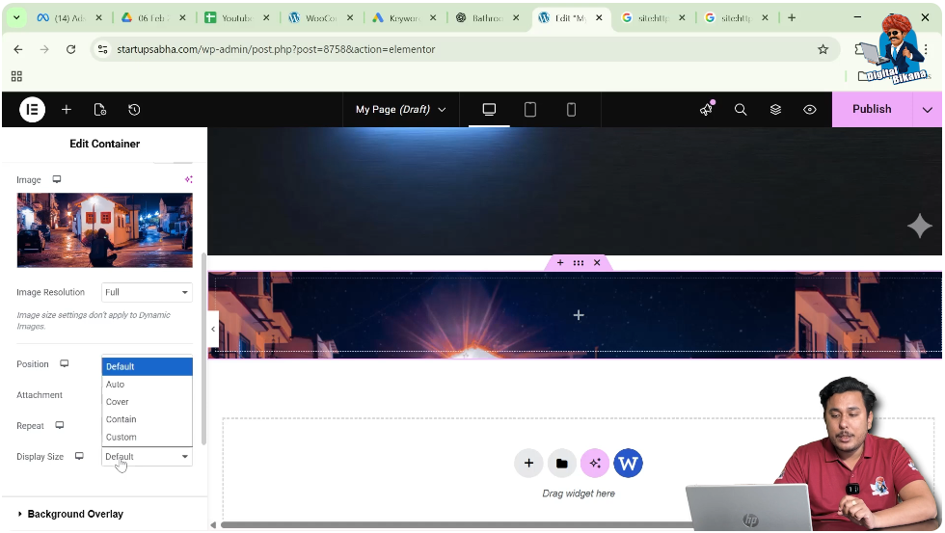
Task: Click responsive icon beside Repeat label
Action: click(59, 425)
